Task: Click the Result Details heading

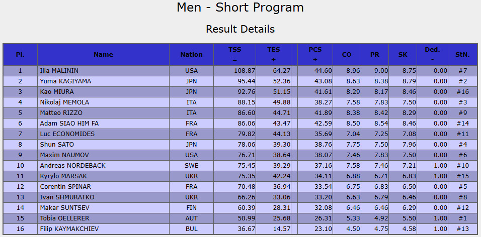Action: click(x=240, y=29)
